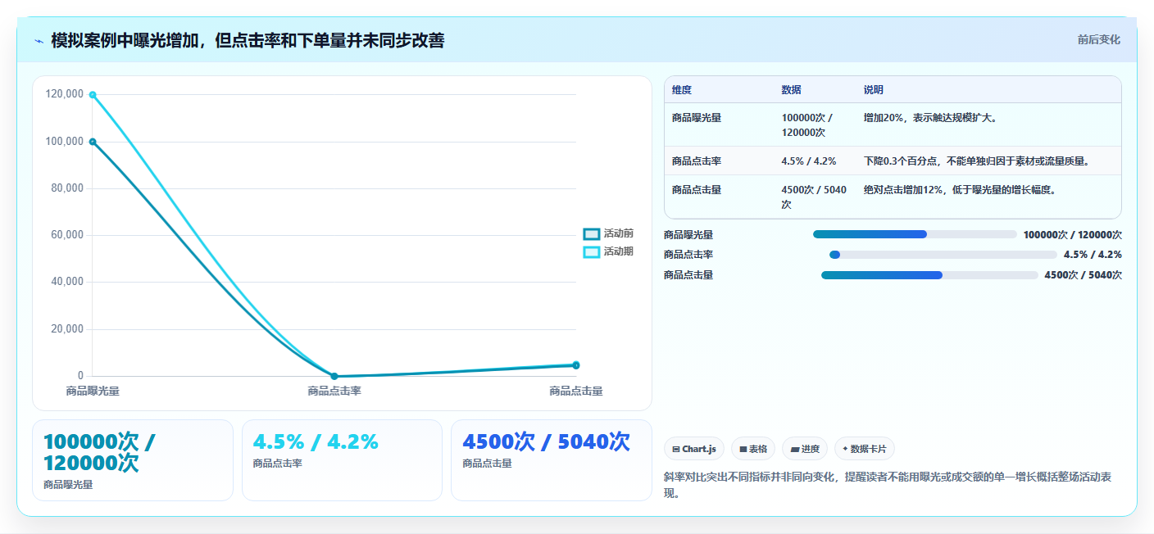Click table cell 4500次 / 5040次
This screenshot has width=1154, height=534.
click(814, 197)
